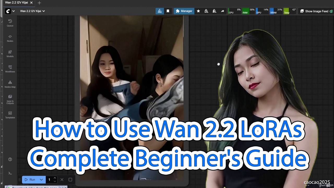The width and height of the screenshot is (334, 188).
Task: Add a new workflow tab with plus
Action: click(39, 3)
